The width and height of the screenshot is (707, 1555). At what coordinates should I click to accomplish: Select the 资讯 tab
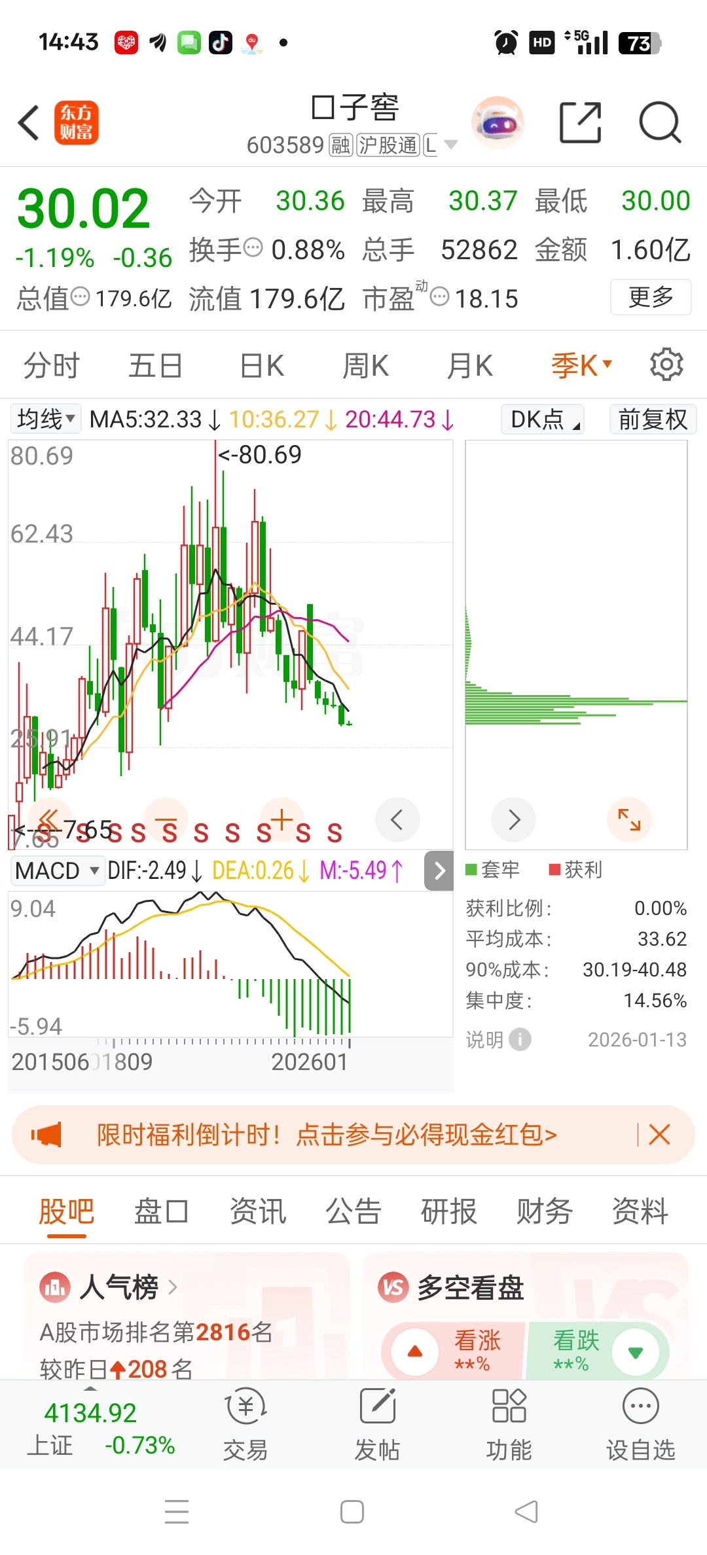[x=258, y=1211]
